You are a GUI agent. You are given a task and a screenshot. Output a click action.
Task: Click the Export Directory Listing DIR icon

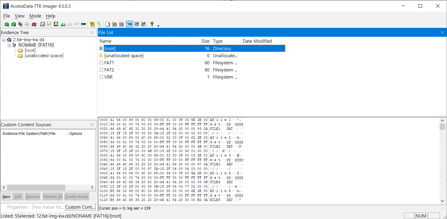121,24
